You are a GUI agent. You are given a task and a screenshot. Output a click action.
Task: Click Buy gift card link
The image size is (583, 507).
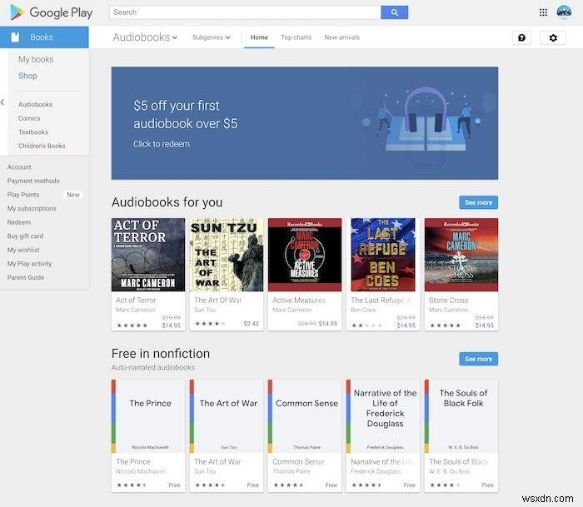tap(25, 236)
